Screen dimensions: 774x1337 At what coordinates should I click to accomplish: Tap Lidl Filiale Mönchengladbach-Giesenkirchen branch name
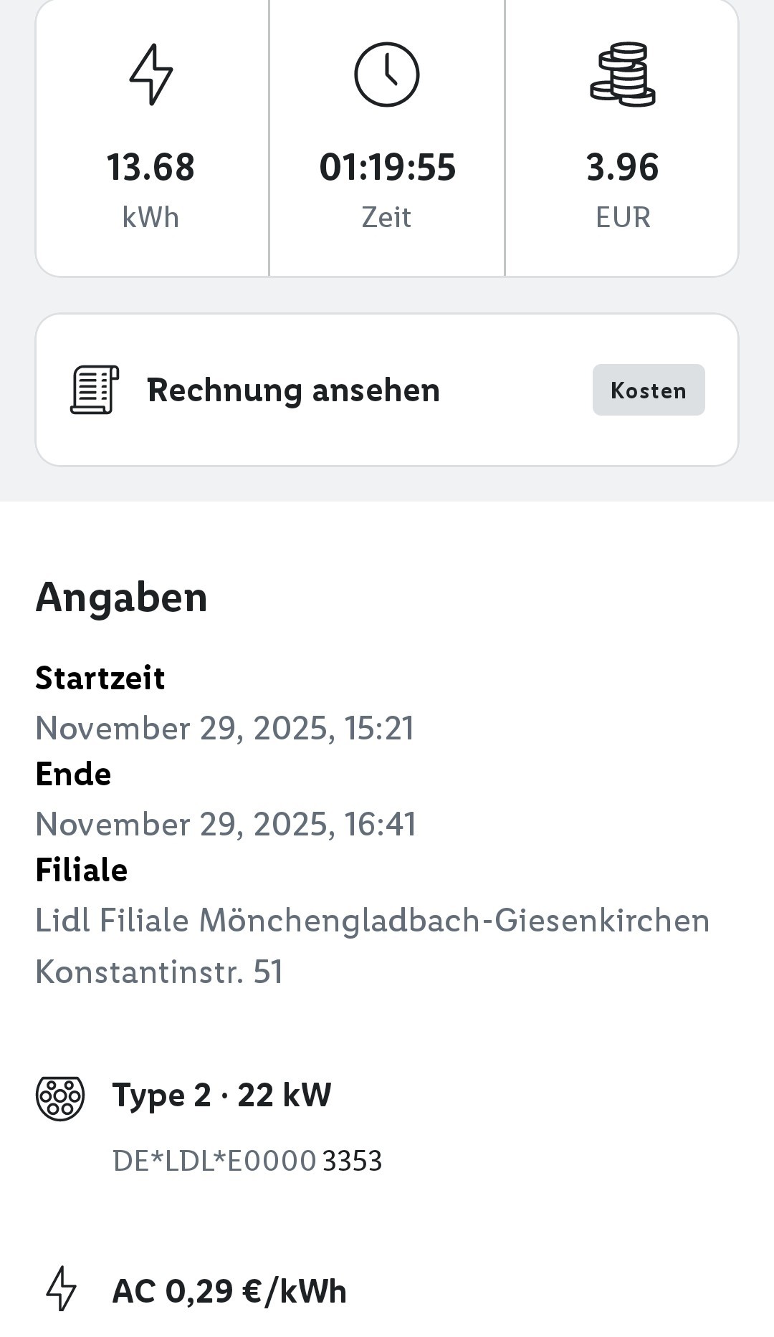[372, 921]
